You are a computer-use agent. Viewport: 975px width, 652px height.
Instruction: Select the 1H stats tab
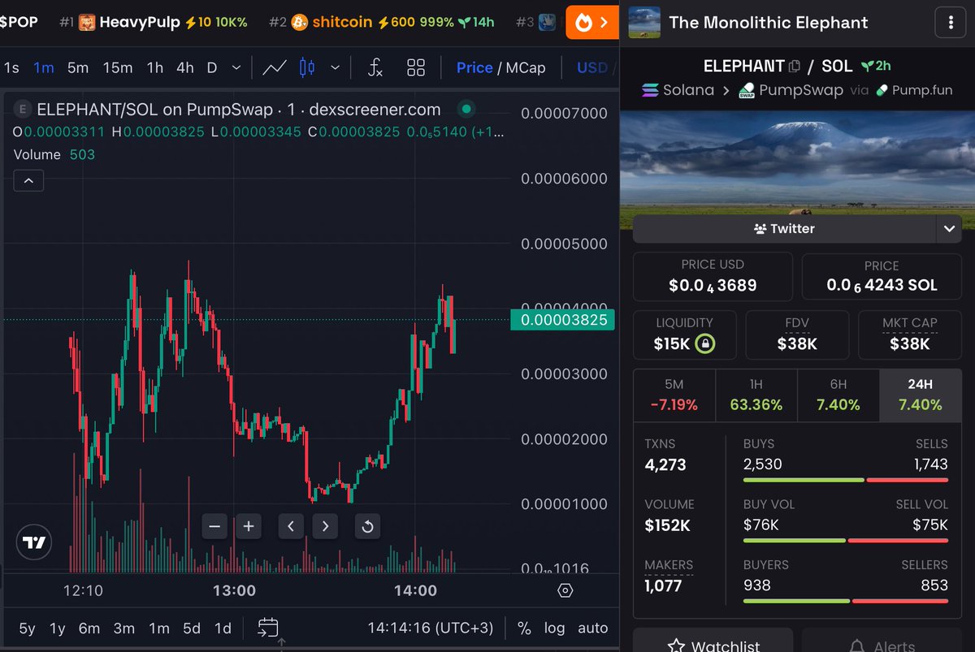pyautogui.click(x=756, y=395)
